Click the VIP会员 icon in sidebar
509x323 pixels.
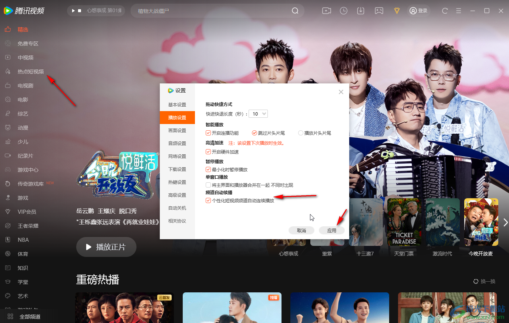(x=8, y=212)
